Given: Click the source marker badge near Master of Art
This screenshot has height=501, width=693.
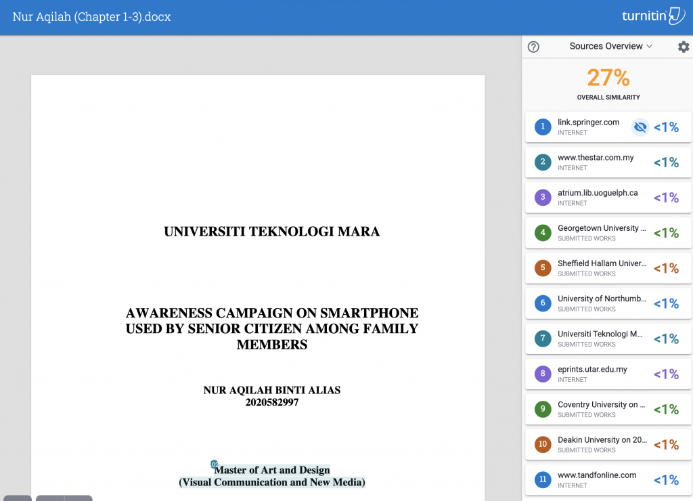Looking at the screenshot, I should [214, 464].
